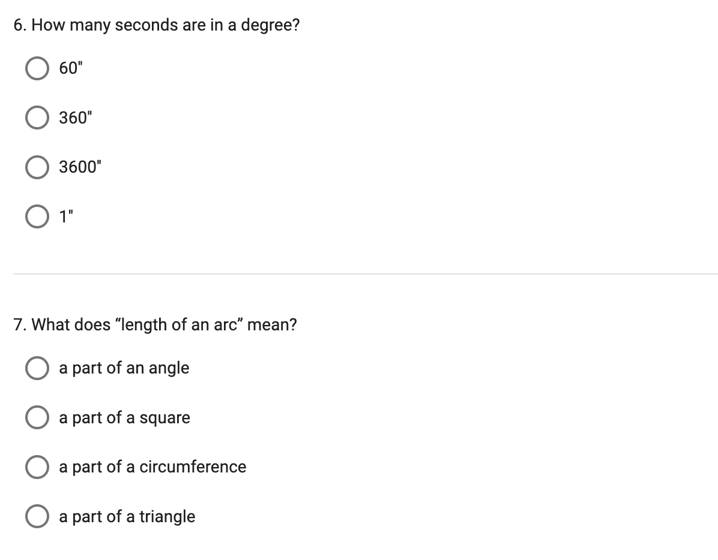The height and width of the screenshot is (560, 718).
Task: Choose 'a part of an angle' option
Action: (37, 368)
